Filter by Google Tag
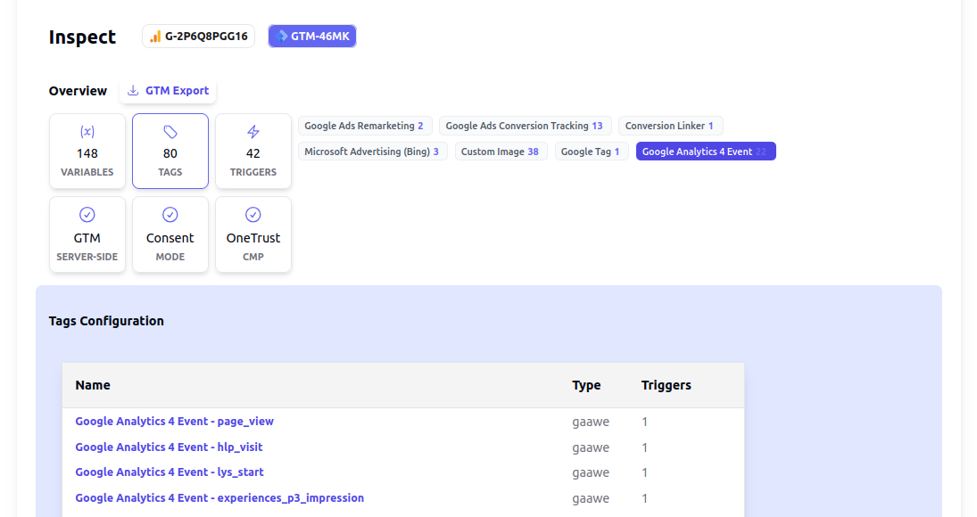The image size is (977, 517). pyautogui.click(x=592, y=152)
